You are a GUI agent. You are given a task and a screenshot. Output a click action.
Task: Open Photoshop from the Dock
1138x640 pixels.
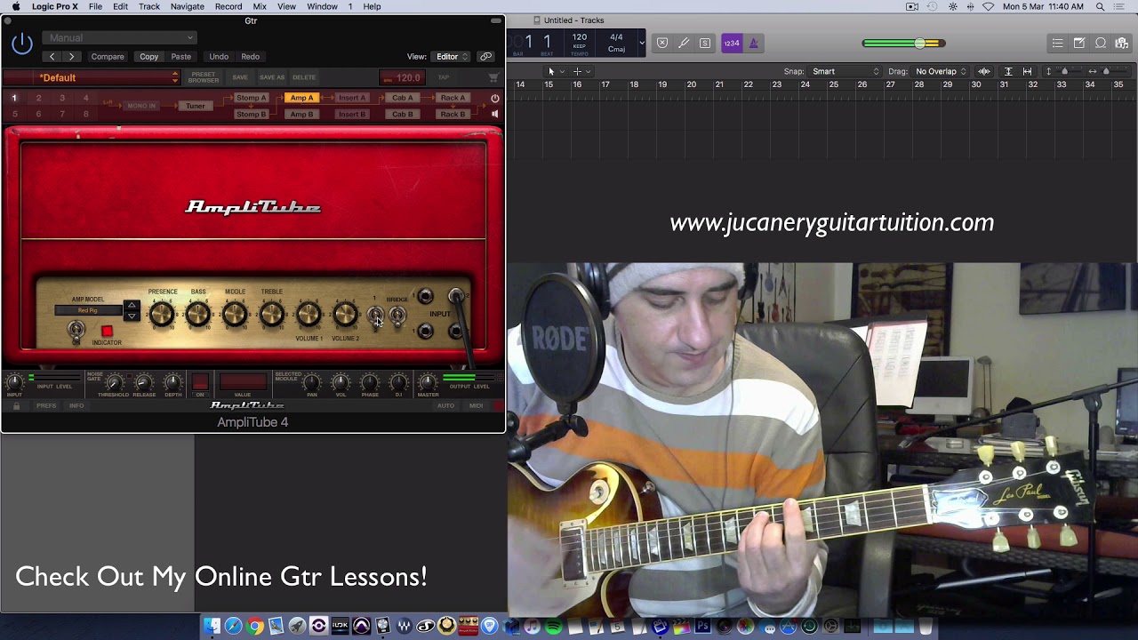[702, 627]
